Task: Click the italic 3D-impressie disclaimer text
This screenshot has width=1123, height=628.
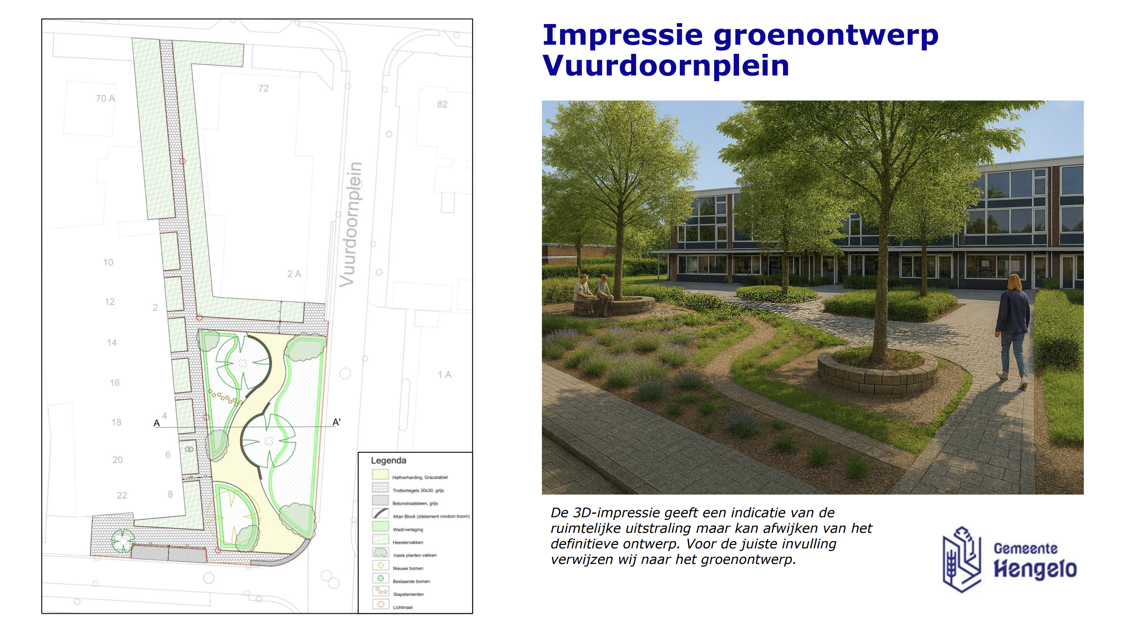Action: click(711, 536)
